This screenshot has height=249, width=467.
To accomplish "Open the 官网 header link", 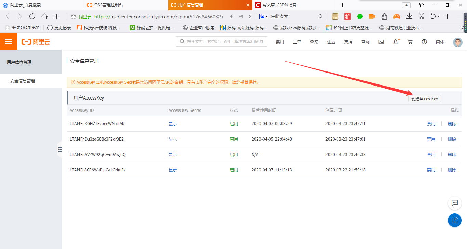I will pos(365,42).
